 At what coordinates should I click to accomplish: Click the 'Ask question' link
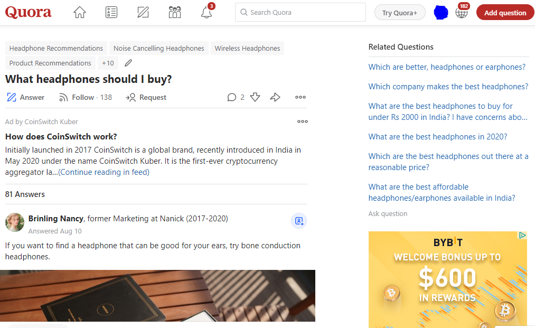[x=388, y=214]
